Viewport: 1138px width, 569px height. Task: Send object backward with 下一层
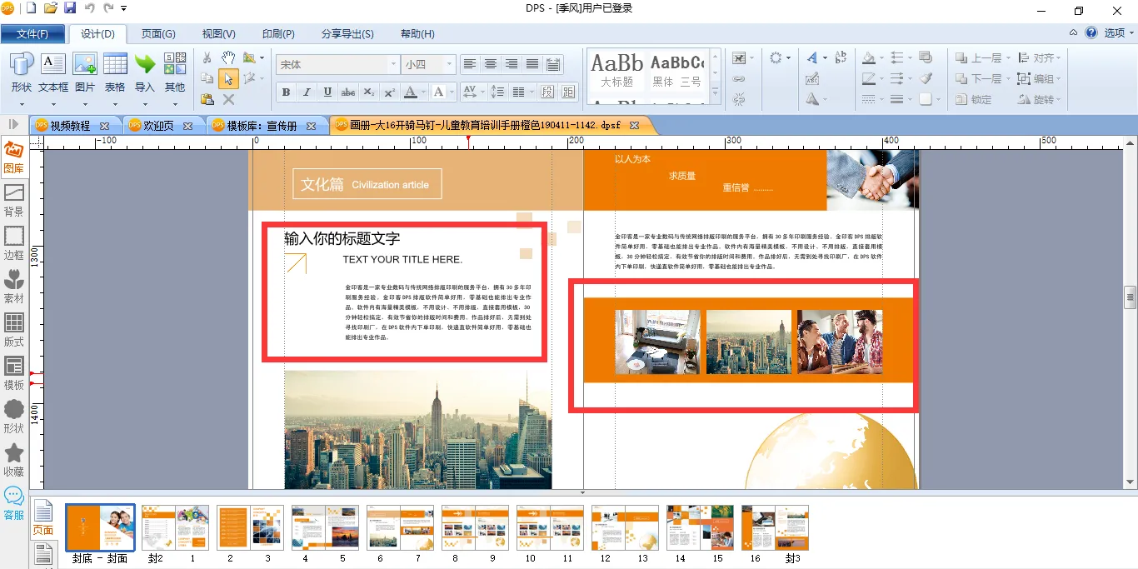982,79
